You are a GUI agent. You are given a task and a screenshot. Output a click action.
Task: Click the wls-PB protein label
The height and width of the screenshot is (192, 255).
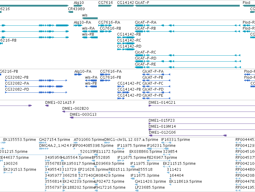pyautogui.click(x=91, y=83)
